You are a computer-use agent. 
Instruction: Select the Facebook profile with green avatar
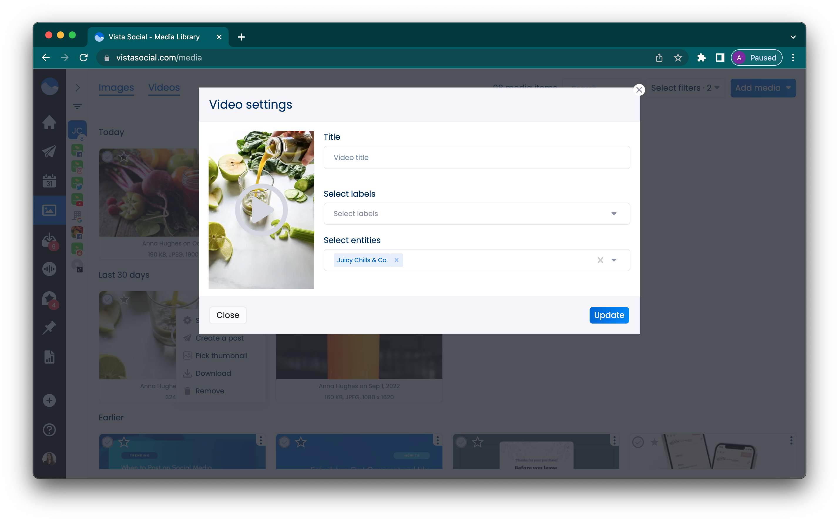[77, 151]
